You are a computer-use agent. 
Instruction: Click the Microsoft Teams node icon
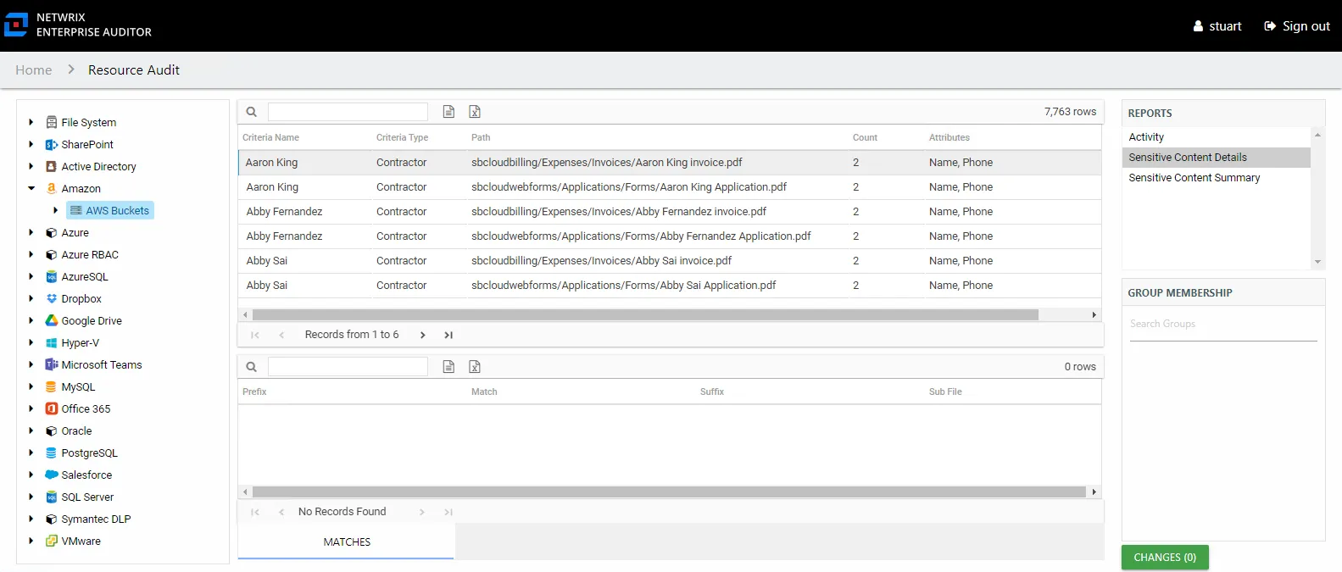[52, 364]
